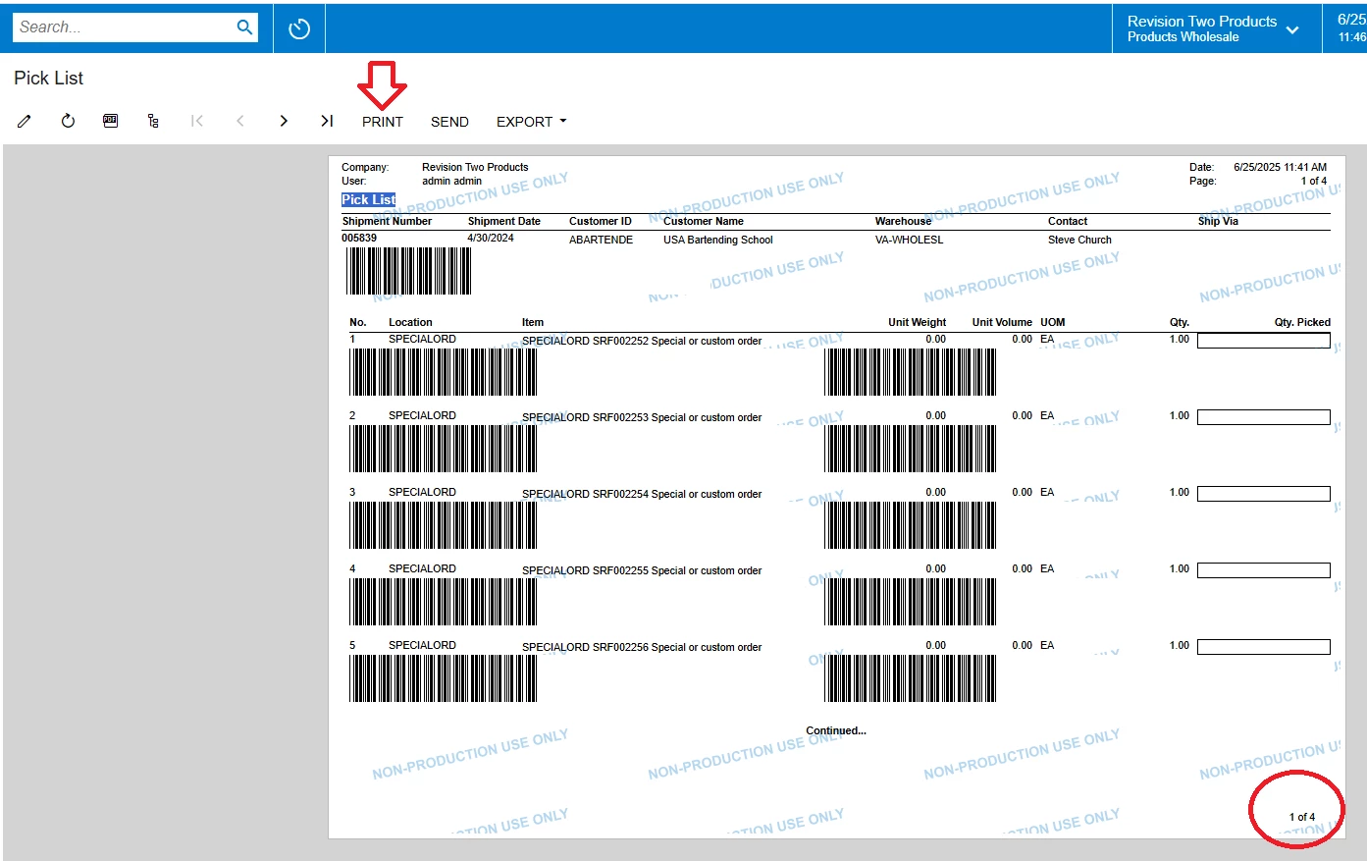Click admin admin user text
Viewport: 1367px width, 861px height.
[451, 181]
